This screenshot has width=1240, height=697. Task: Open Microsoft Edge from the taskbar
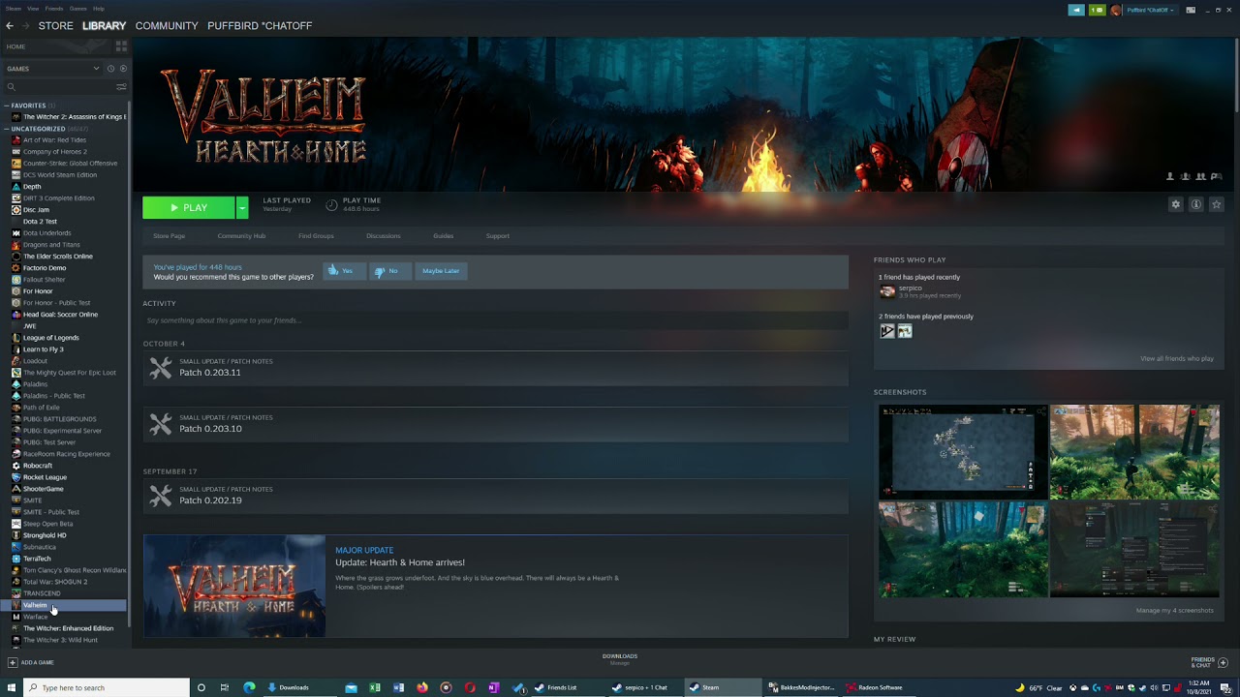point(249,687)
